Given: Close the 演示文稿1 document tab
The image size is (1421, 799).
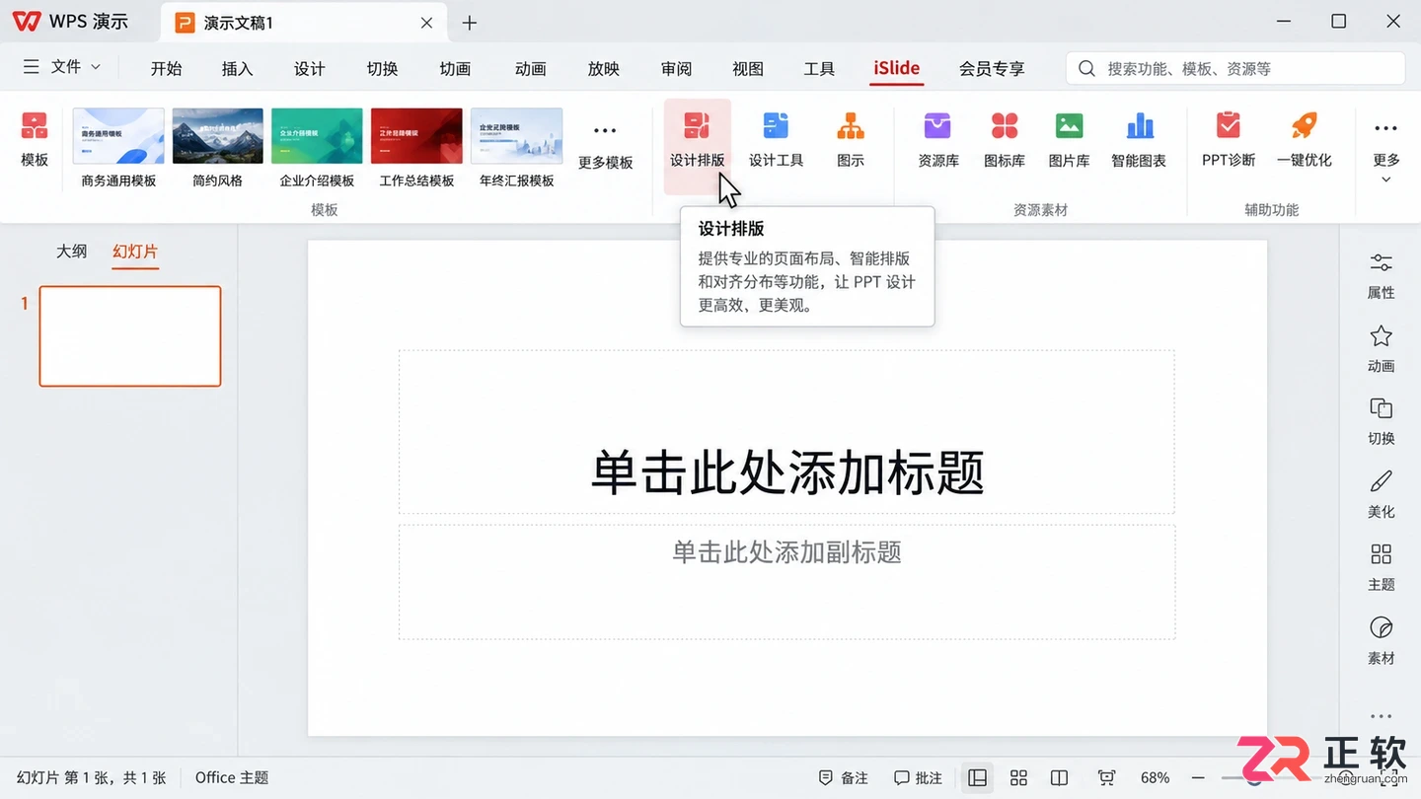Looking at the screenshot, I should click(426, 23).
